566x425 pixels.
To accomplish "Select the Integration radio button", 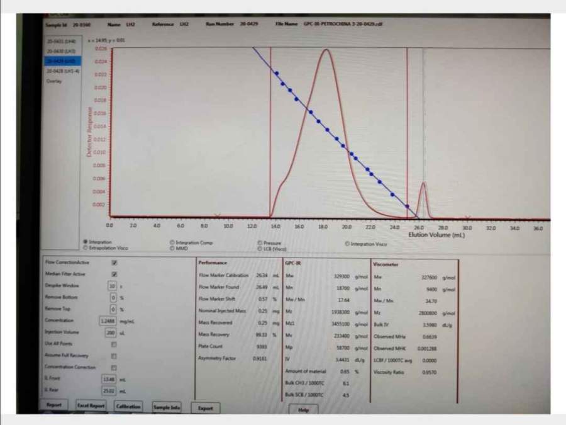I will [86, 242].
